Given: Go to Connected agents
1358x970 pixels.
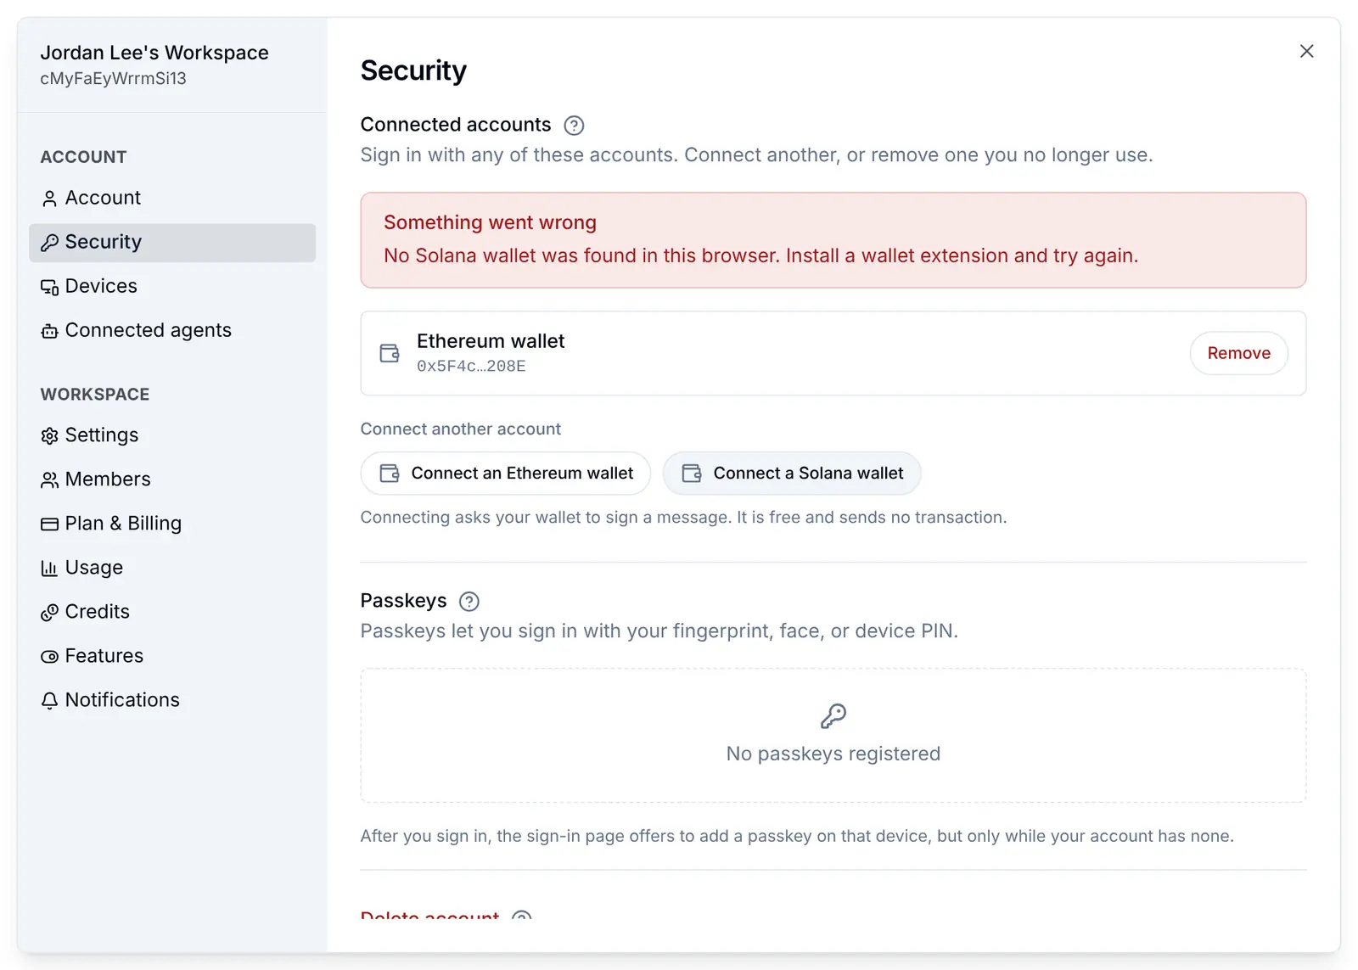Looking at the screenshot, I should click(172, 331).
